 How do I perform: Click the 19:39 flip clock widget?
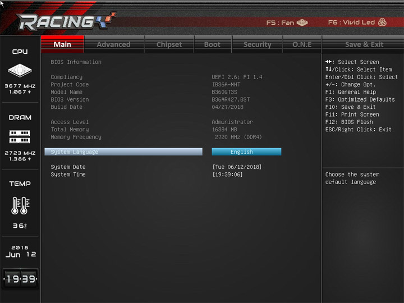[20, 279]
